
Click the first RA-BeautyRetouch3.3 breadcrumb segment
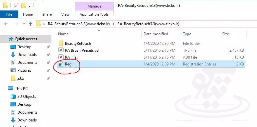pos(79,24)
